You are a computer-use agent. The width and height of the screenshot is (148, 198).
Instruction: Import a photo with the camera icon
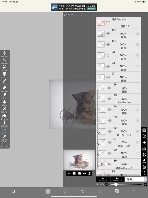coord(79,173)
